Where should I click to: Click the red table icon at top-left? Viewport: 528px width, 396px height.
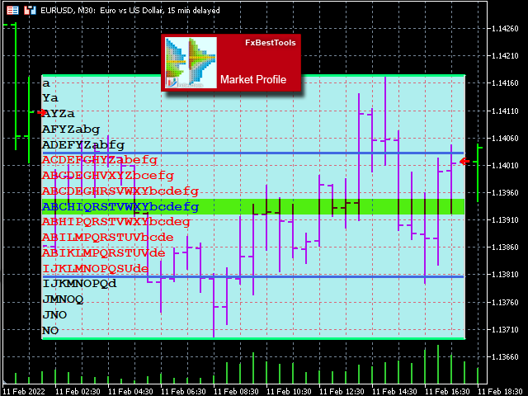pyautogui.click(x=12, y=11)
